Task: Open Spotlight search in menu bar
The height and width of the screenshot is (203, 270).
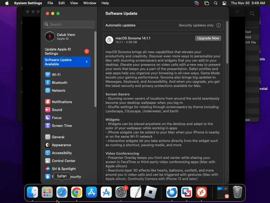Action: click(216, 3)
